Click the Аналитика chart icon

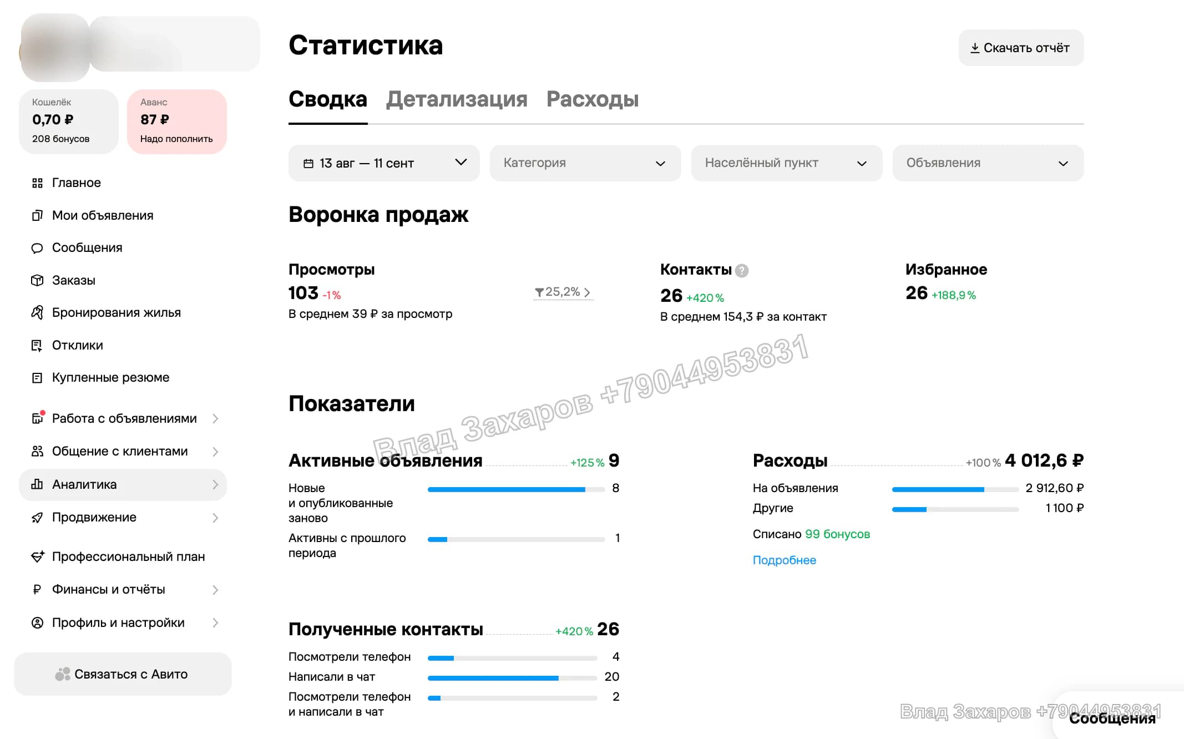[37, 484]
